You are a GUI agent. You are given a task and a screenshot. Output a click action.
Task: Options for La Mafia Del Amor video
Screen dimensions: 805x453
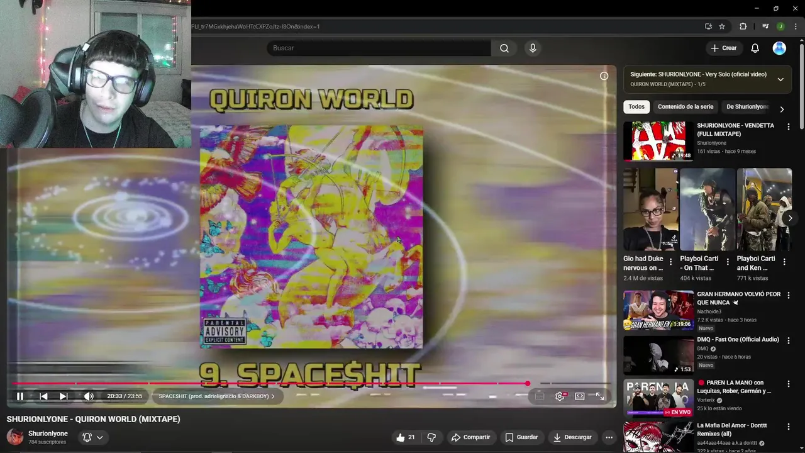(788, 427)
